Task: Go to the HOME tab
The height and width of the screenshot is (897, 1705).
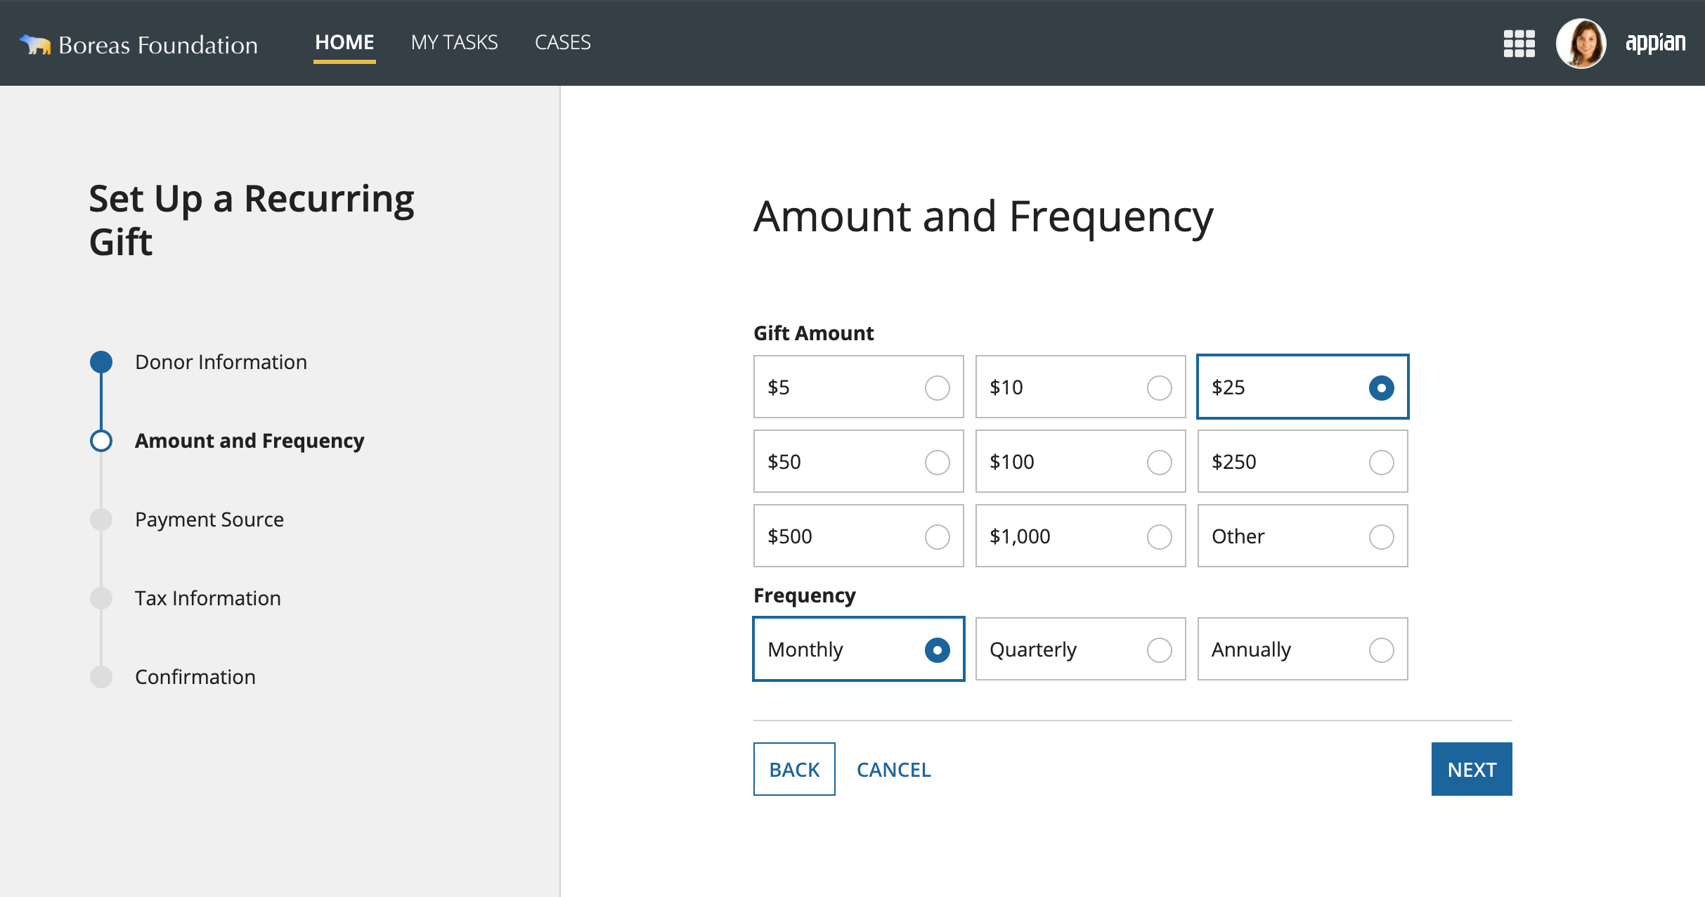Action: click(344, 42)
